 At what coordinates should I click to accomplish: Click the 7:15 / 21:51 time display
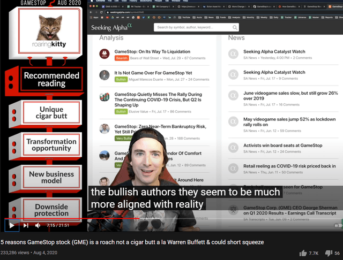click(x=58, y=225)
